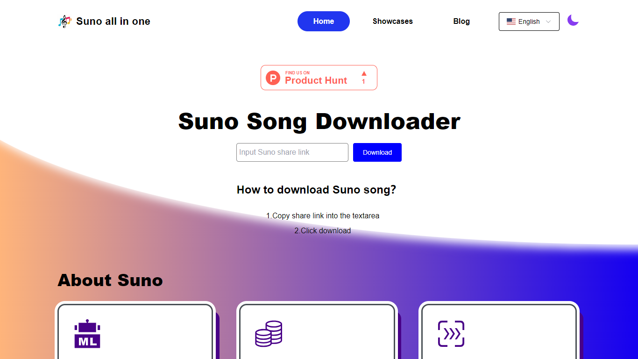This screenshot has width=638, height=359.
Task: Click the ML robot icon card
Action: tap(87, 334)
